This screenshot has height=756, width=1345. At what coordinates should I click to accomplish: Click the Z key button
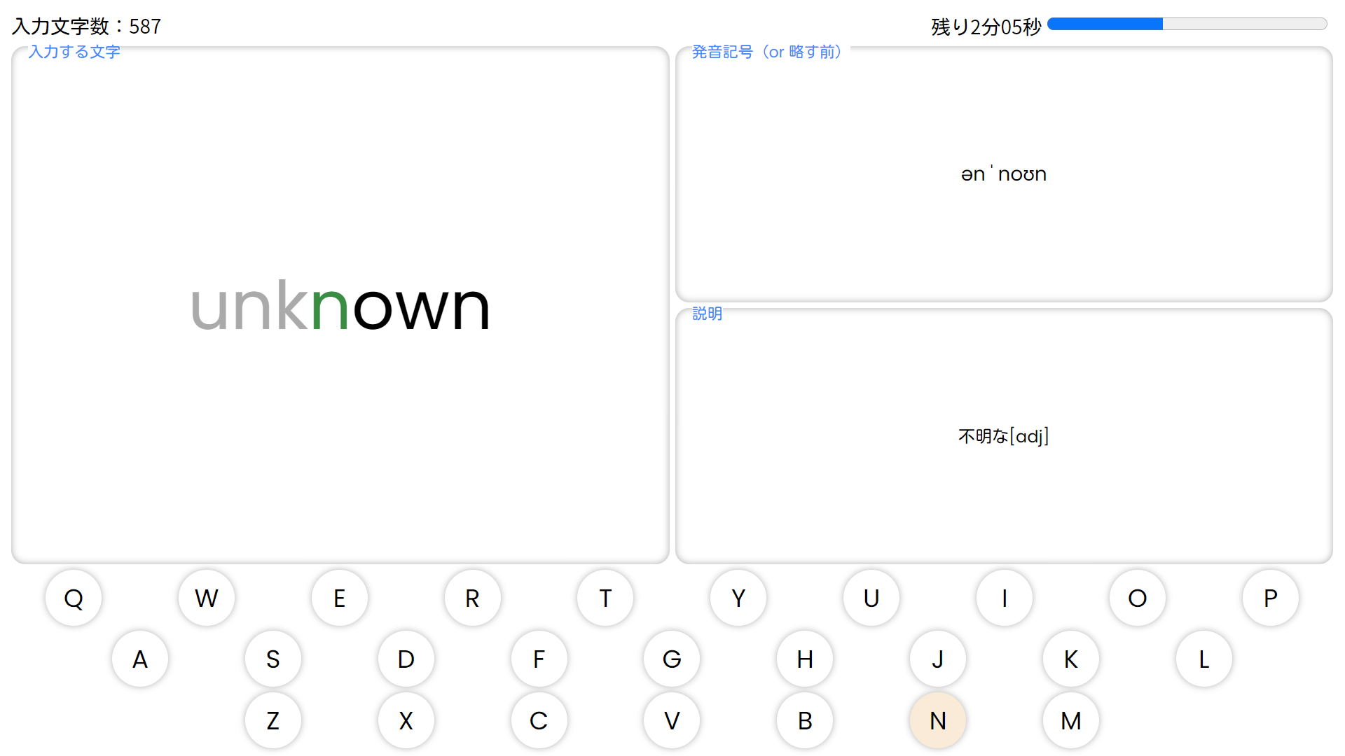[273, 720]
